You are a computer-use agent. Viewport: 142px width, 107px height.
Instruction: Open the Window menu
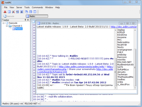pyautogui.click(x=49, y=7)
